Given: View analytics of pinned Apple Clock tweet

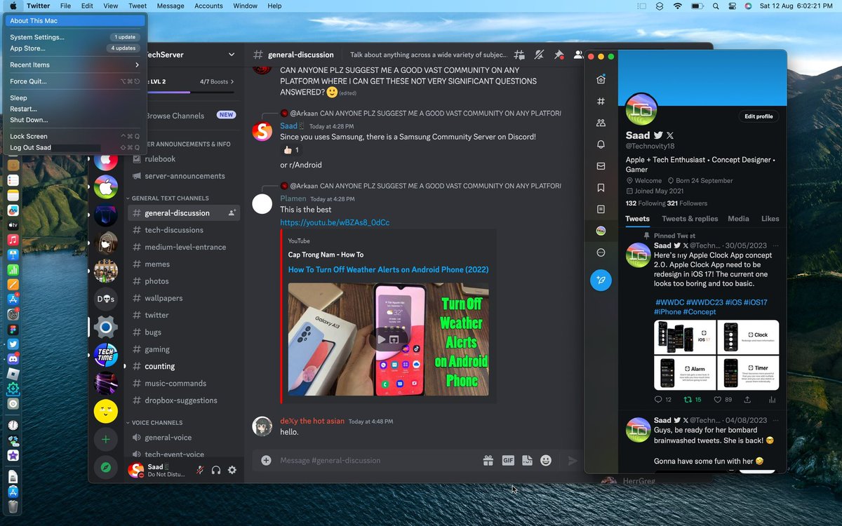Looking at the screenshot, I should pos(773,400).
